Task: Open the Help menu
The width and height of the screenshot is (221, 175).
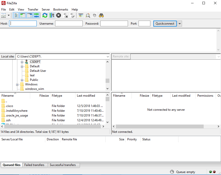Action: tap(75, 10)
